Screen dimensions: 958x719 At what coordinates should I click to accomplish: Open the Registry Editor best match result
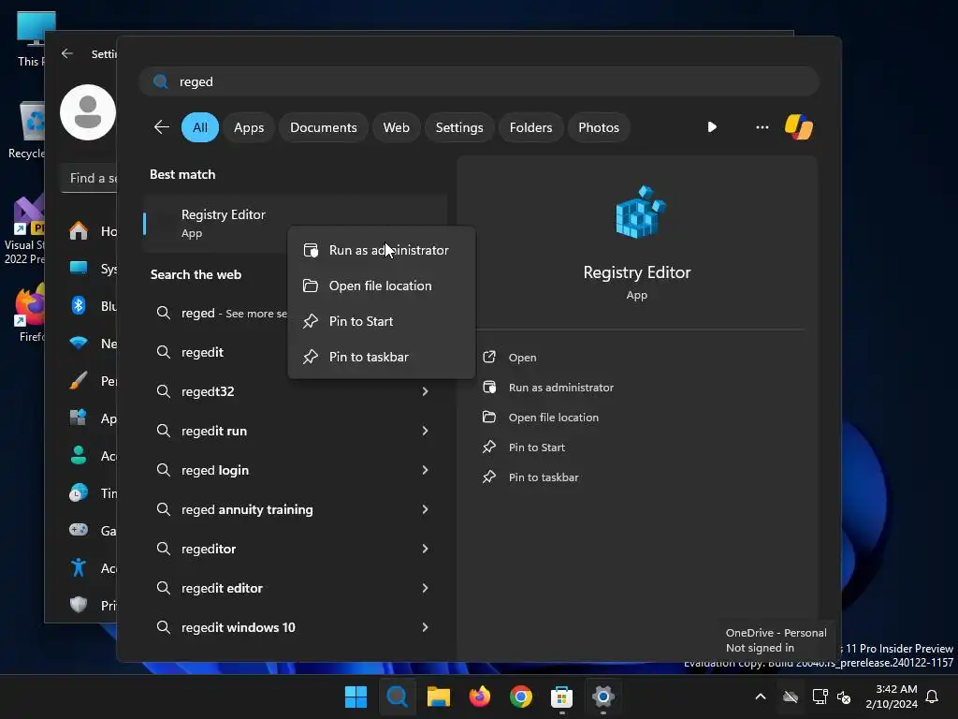[223, 223]
